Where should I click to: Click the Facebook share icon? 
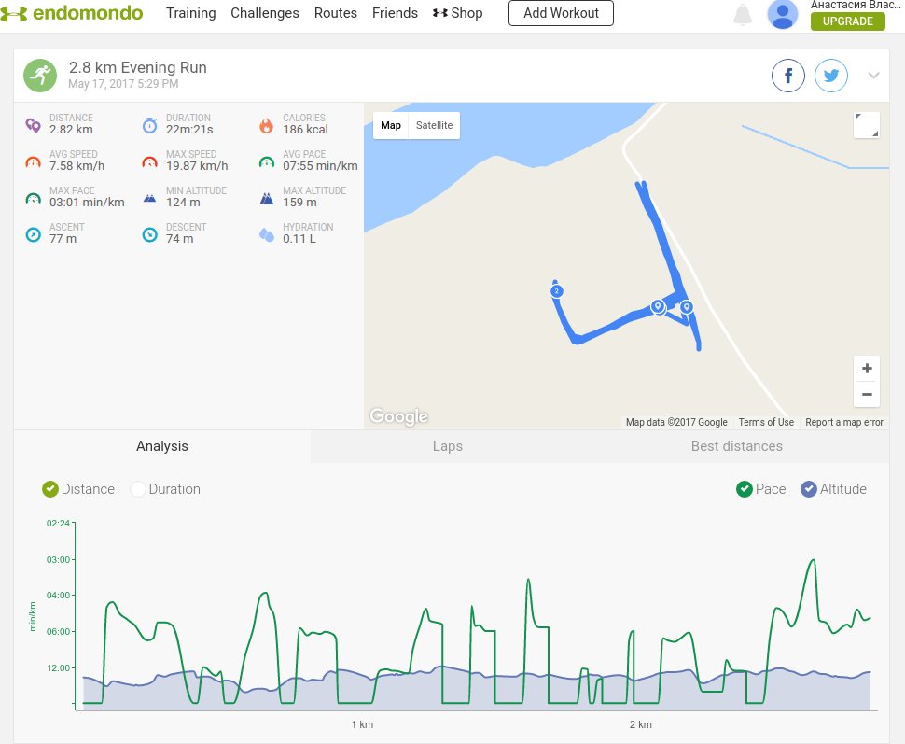point(788,76)
